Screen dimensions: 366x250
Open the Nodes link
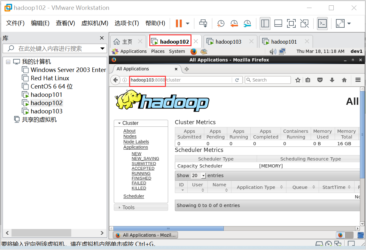[x=130, y=136]
